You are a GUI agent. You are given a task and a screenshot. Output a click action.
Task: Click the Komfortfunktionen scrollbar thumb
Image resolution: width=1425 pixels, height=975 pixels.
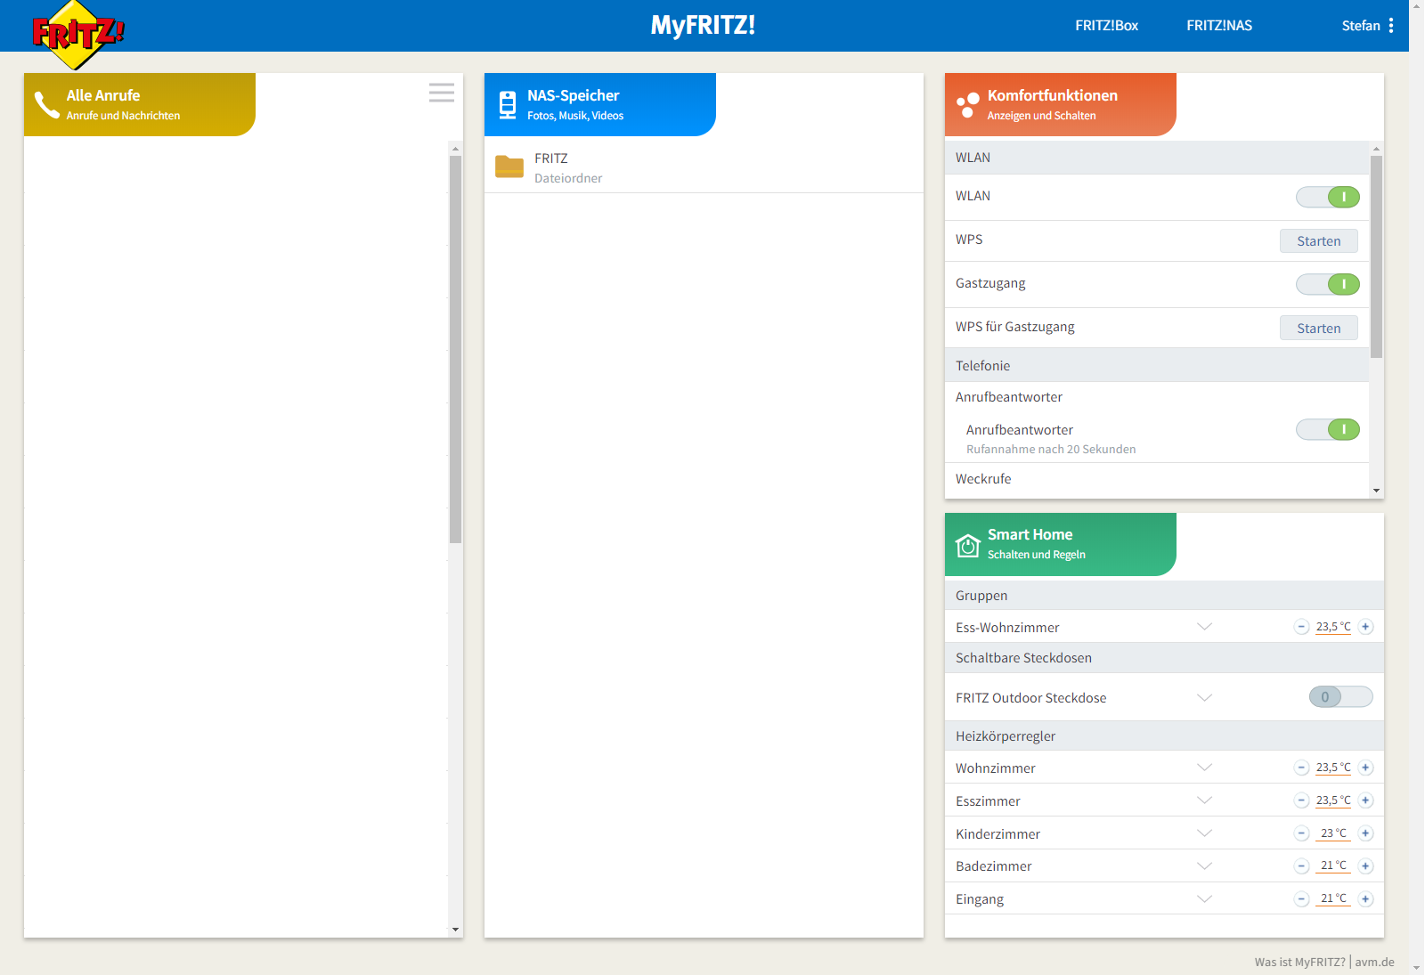pyautogui.click(x=1377, y=256)
